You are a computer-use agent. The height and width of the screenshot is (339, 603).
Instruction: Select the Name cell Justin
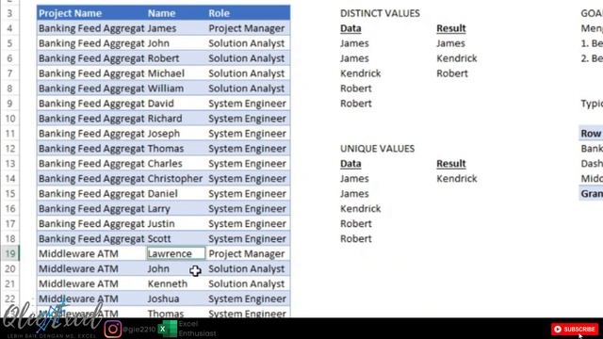[x=176, y=223]
